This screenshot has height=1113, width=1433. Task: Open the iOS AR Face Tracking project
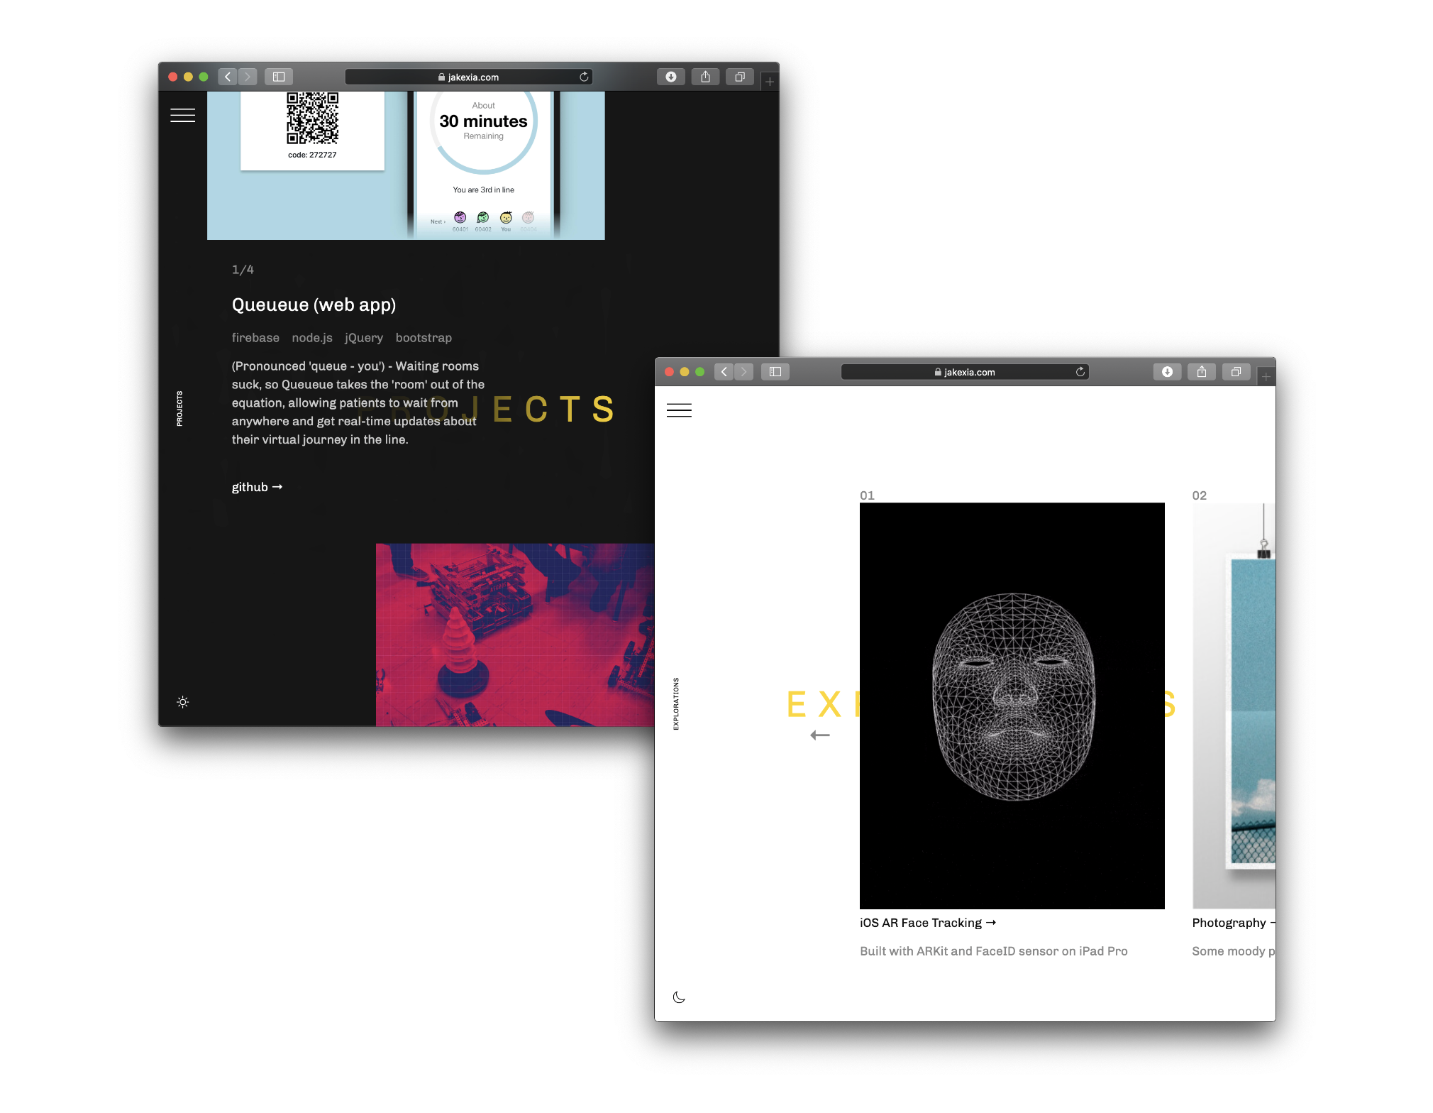tap(926, 922)
